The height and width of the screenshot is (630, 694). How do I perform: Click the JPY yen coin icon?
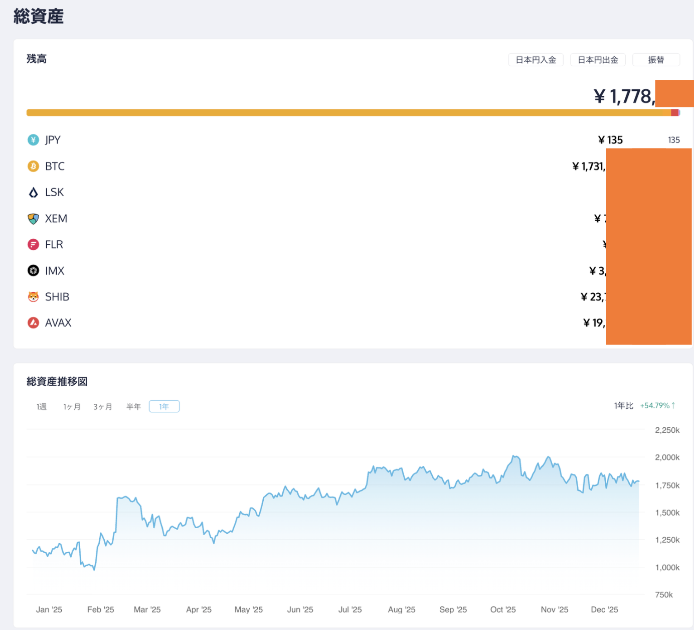coord(33,140)
